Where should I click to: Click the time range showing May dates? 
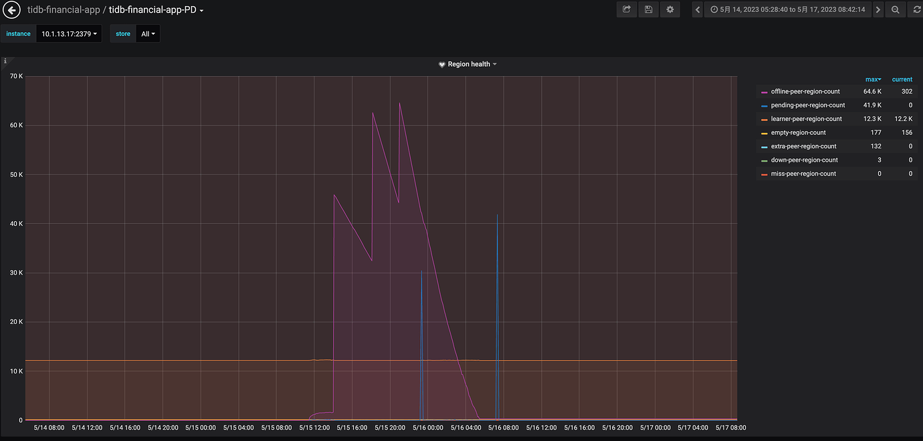coord(789,9)
